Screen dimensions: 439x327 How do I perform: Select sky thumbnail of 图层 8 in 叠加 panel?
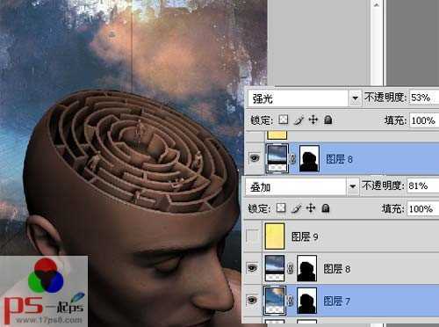[275, 268]
